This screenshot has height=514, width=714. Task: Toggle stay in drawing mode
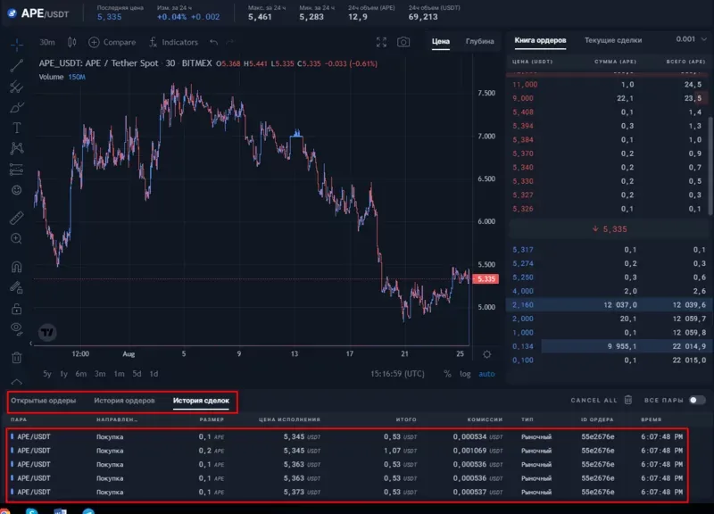17,287
